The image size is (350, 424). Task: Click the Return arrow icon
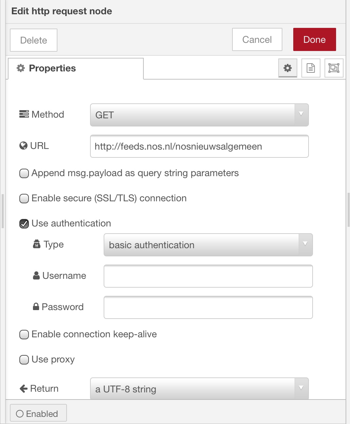pyautogui.click(x=23, y=388)
